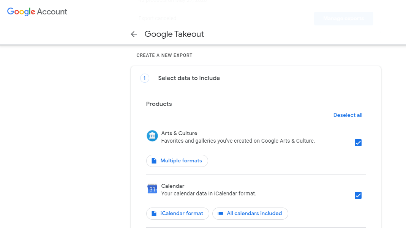Click the list icon on All calendars included
The width and height of the screenshot is (406, 228).
pyautogui.click(x=221, y=213)
